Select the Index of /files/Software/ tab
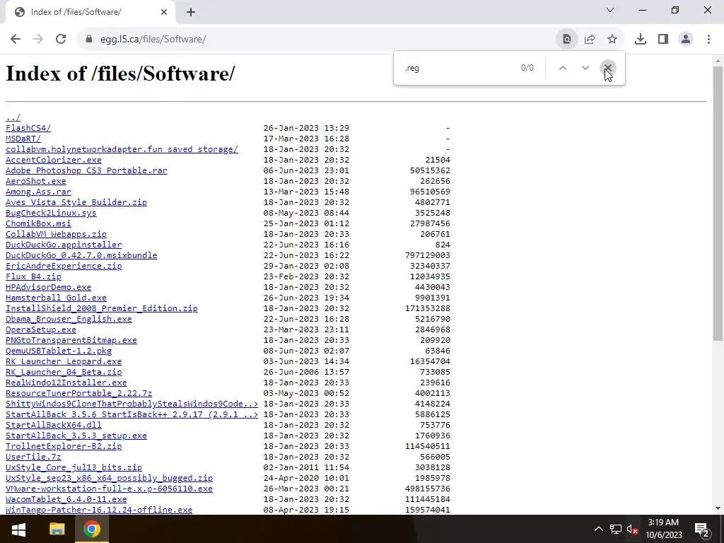724x543 pixels. click(90, 13)
